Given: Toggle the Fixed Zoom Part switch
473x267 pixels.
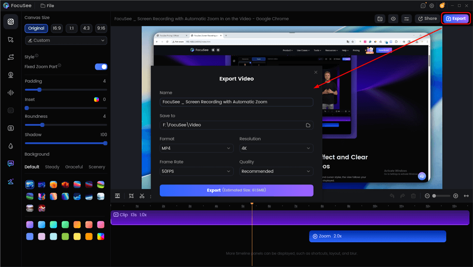Looking at the screenshot, I should [x=101, y=67].
